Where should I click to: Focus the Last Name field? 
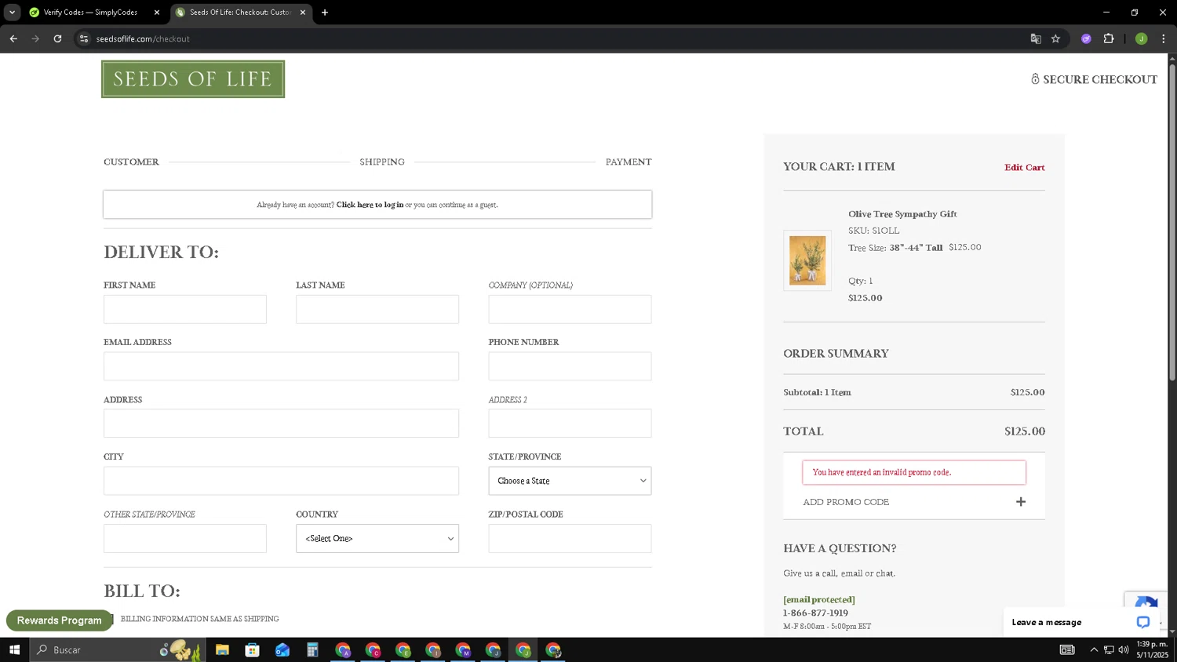(377, 309)
